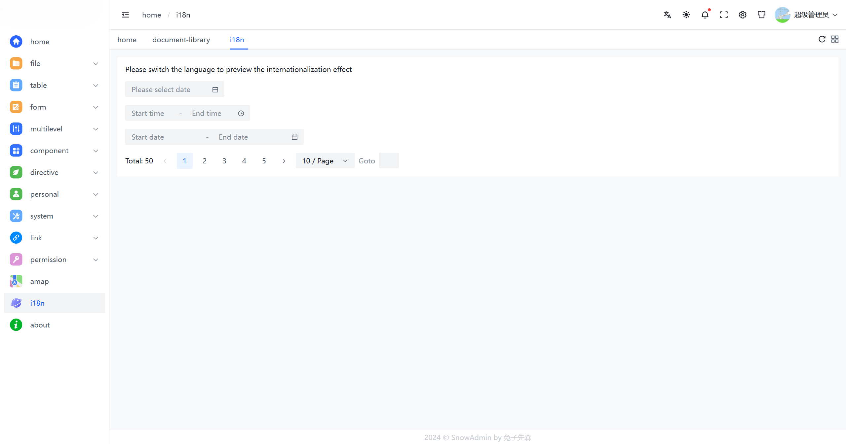The width and height of the screenshot is (846, 444).
Task: Click the about info icon
Action: point(16,325)
